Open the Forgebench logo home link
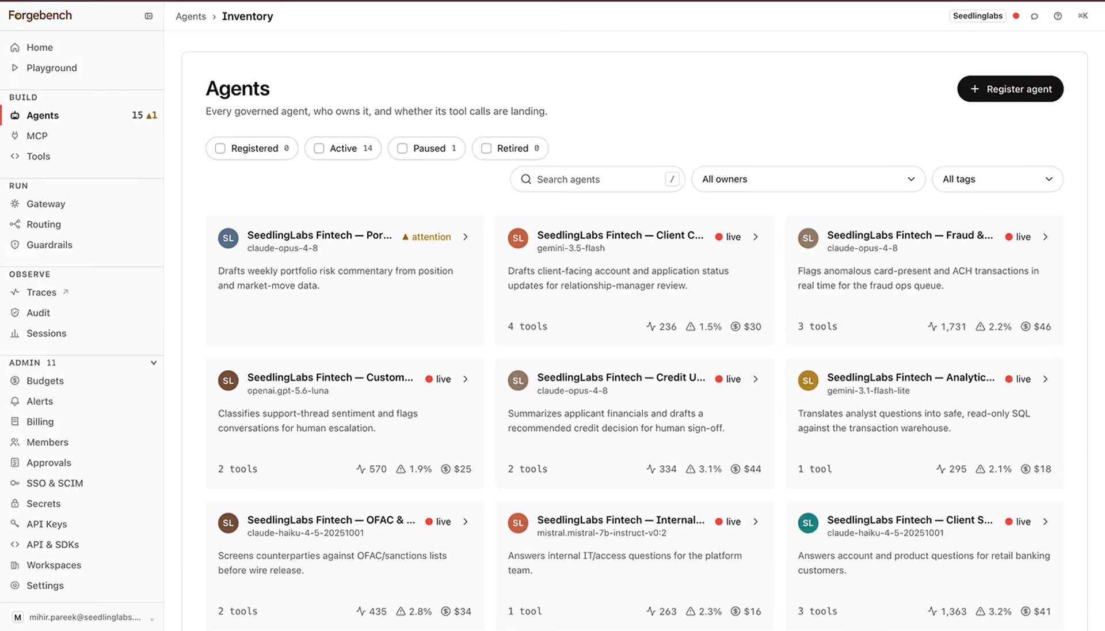Viewport: 1105px width, 631px height. [x=40, y=16]
